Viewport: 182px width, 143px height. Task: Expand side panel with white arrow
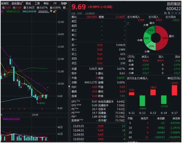69,86
